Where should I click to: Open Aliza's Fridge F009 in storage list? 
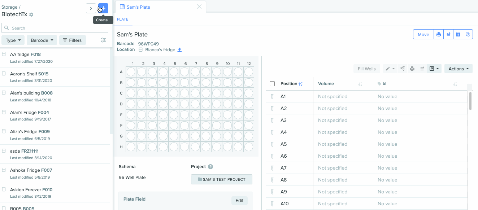pos(55,135)
